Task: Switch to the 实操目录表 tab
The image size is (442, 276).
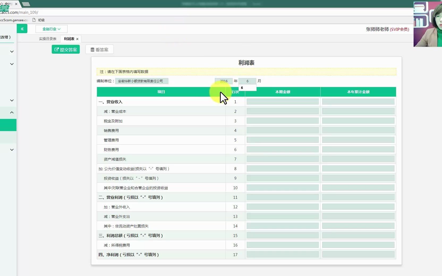Action: click(47, 39)
